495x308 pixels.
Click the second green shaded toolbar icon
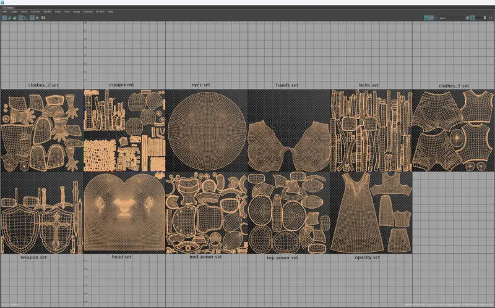9,18
